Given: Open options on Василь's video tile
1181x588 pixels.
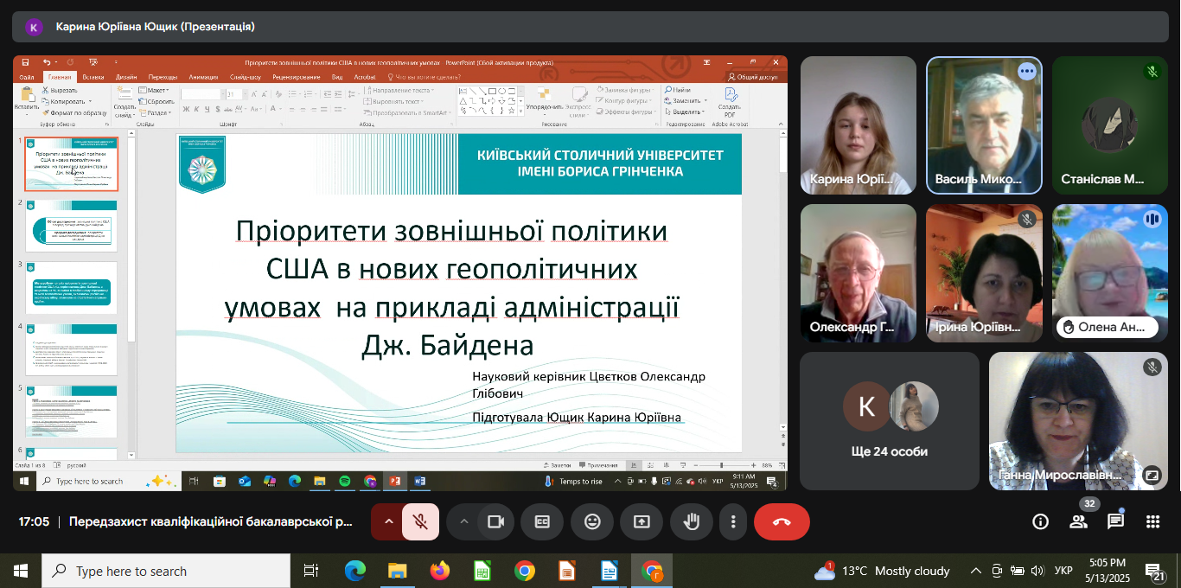Looking at the screenshot, I should [x=1026, y=72].
